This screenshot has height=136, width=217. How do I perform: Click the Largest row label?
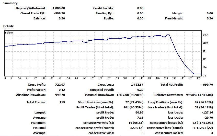pyautogui.click(x=40, y=112)
